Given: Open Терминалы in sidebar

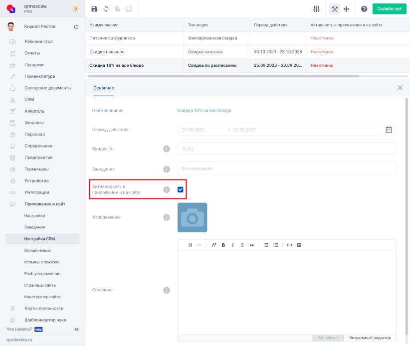Looking at the screenshot, I should [36, 169].
